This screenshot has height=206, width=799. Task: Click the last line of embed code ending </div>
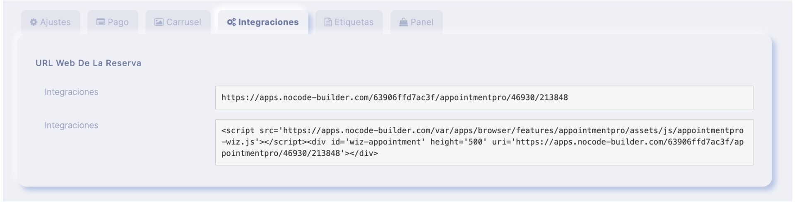point(300,153)
